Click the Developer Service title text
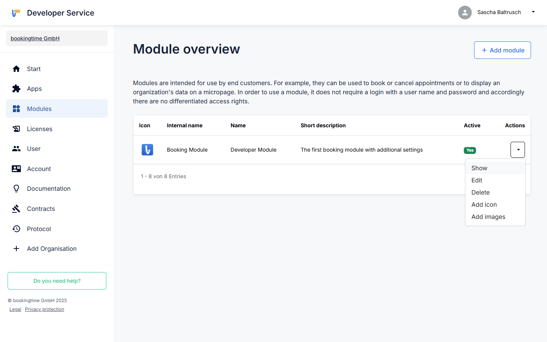This screenshot has height=342, width=547. pos(60,13)
